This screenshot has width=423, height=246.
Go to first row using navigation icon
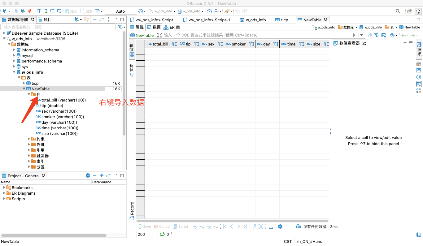tap(225, 227)
